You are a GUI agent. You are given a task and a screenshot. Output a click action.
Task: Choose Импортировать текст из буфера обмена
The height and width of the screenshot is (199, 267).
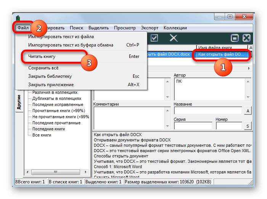81,45
